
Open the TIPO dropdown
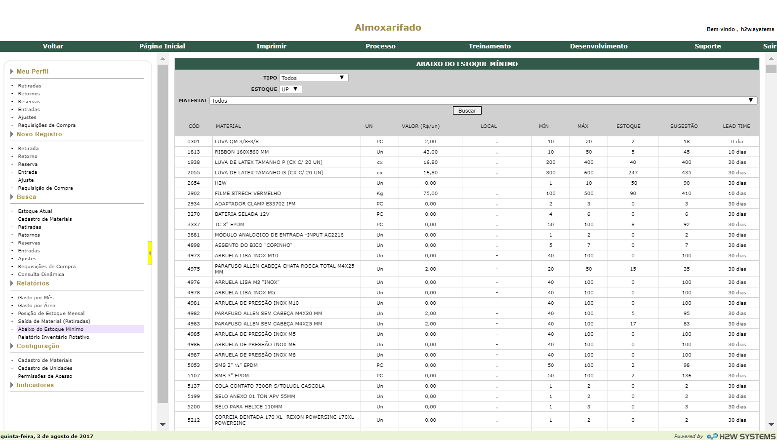[314, 78]
